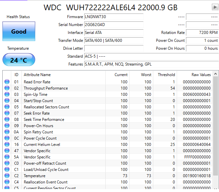Screen dimensions: 219x192
Task: Click threshold value 54
Action: pyautogui.click(x=172, y=88)
